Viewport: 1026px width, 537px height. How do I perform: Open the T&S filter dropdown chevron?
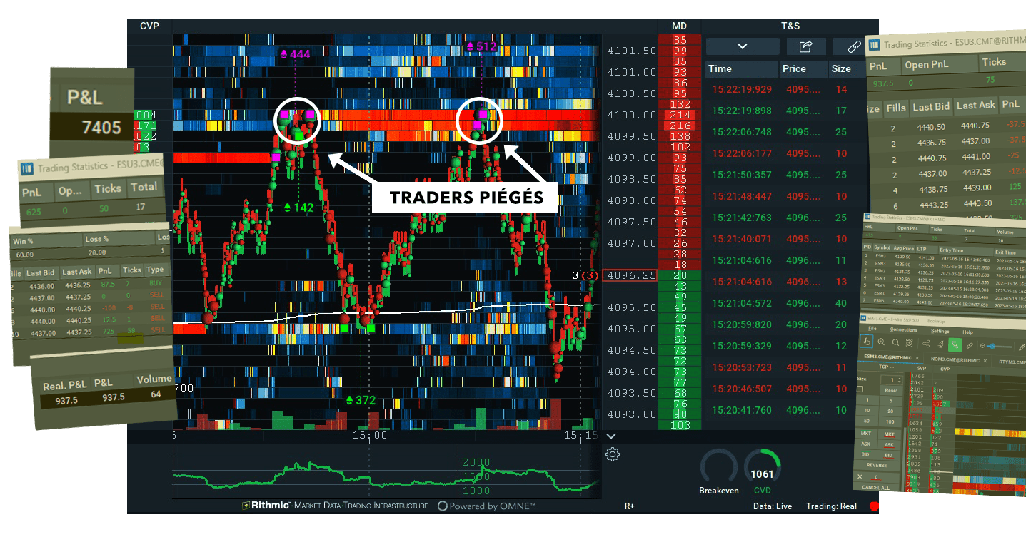[743, 46]
